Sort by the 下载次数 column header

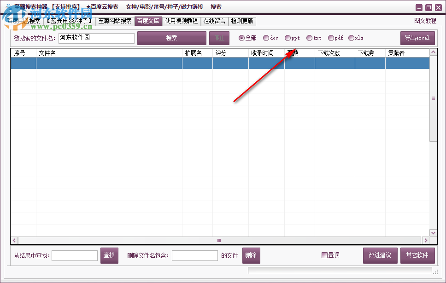(335, 53)
